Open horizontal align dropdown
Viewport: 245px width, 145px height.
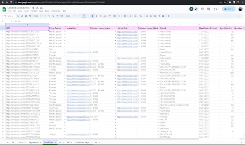click(x=126, y=16)
